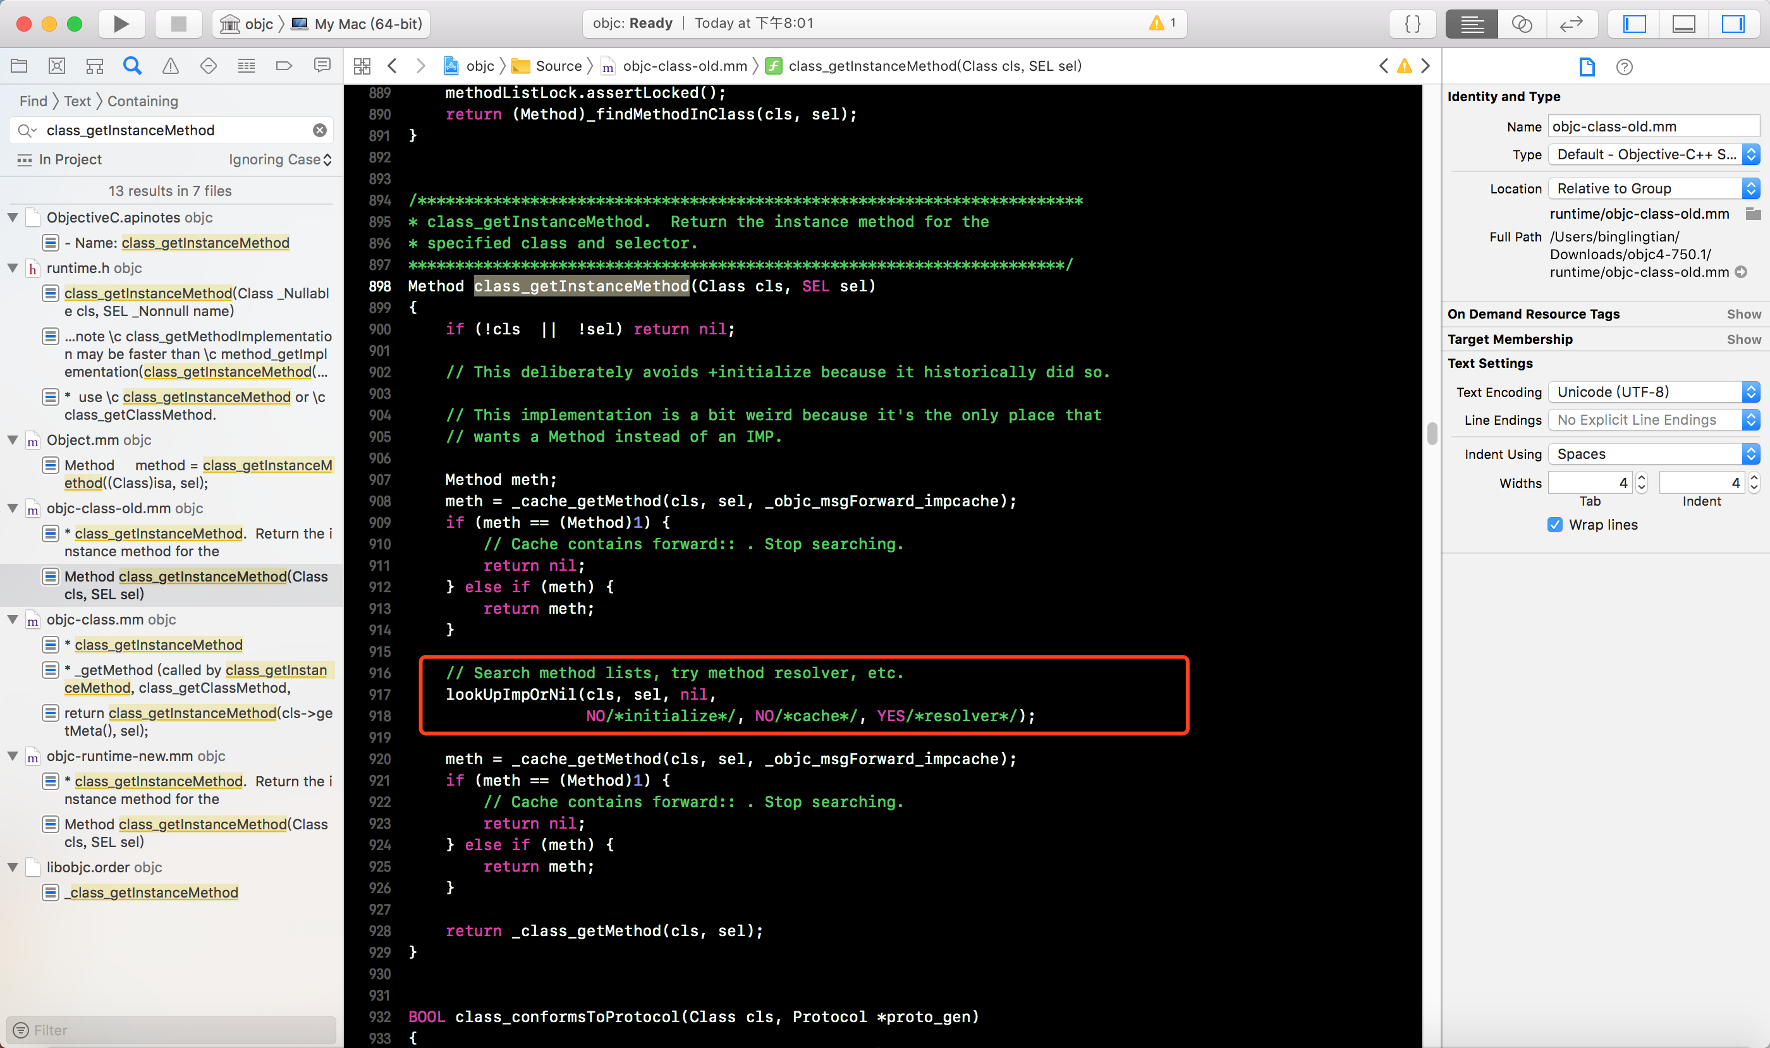Viewport: 1770px width, 1048px height.
Task: Clear the search field text
Action: click(320, 130)
